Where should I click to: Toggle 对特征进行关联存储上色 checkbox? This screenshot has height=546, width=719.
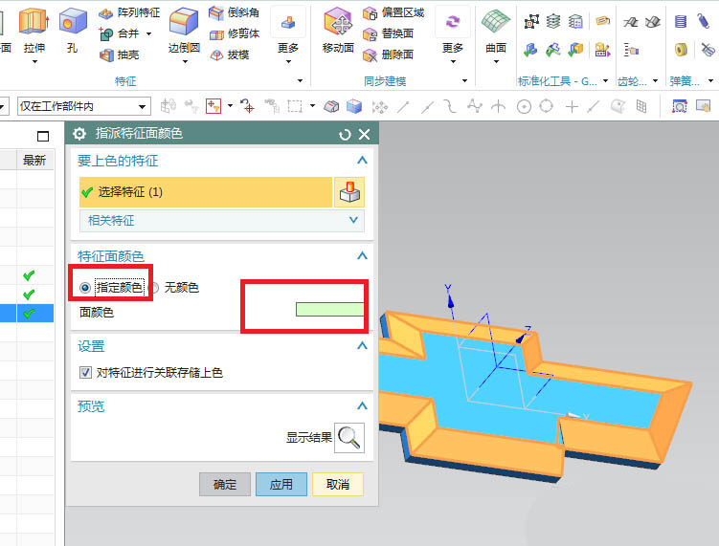(85, 372)
